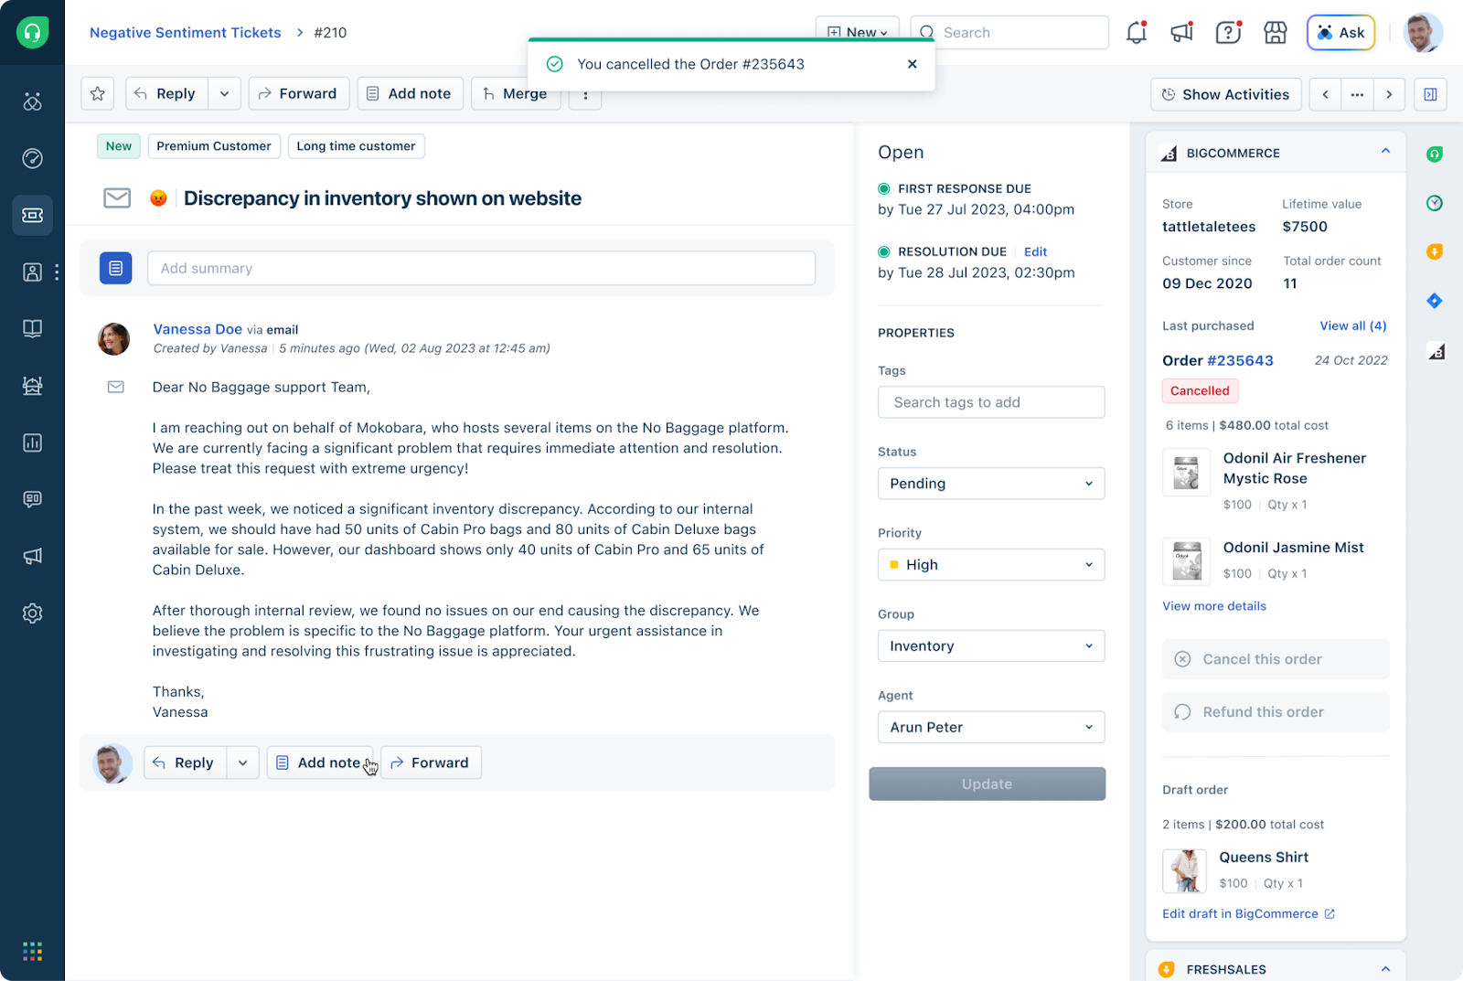Open the help question mark icon

click(x=1228, y=33)
